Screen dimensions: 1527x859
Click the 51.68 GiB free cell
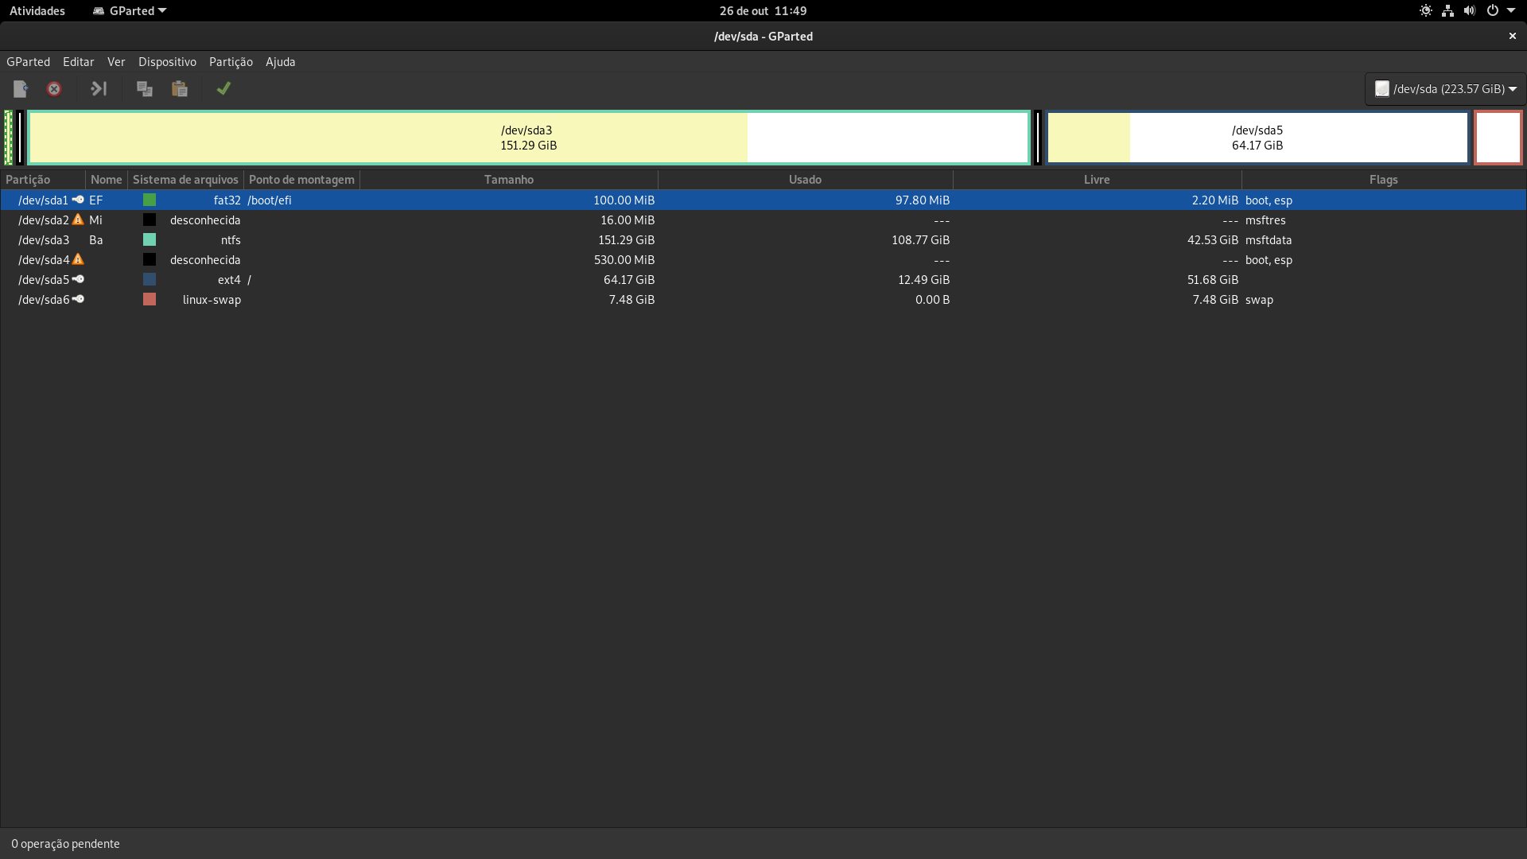tap(1212, 280)
